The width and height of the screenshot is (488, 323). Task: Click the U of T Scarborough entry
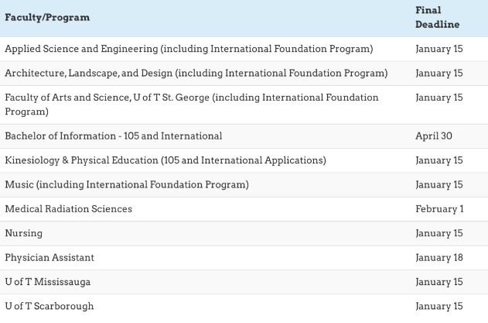tap(49, 306)
